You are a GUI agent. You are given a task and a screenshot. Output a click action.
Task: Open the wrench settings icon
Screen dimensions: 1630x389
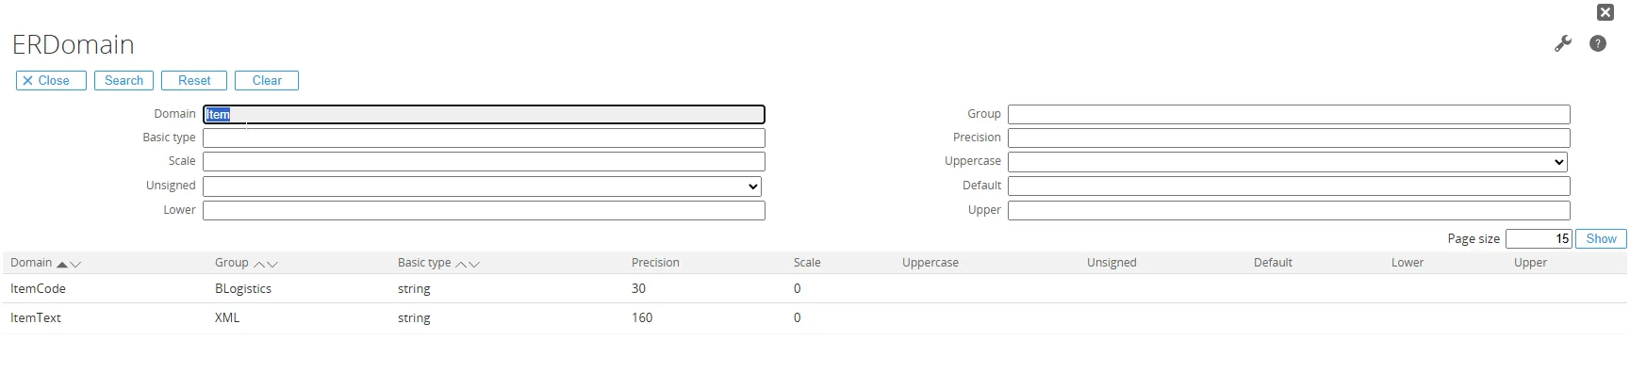coord(1563,43)
